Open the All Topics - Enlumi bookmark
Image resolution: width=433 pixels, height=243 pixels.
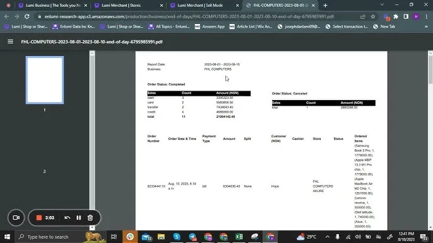click(x=169, y=26)
